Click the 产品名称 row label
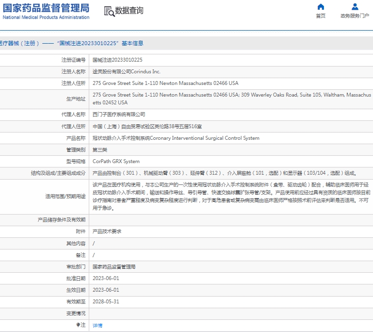 [x=76, y=138]
